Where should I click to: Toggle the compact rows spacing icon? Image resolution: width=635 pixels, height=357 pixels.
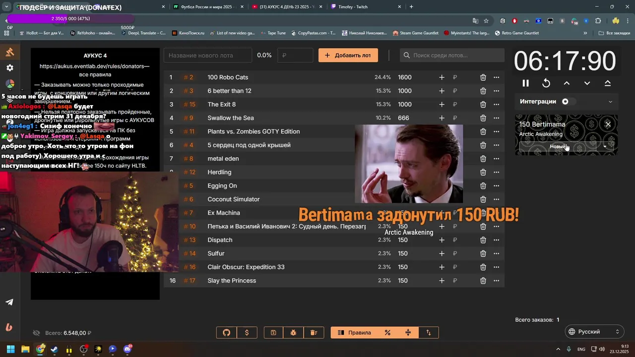pyautogui.click(x=408, y=333)
